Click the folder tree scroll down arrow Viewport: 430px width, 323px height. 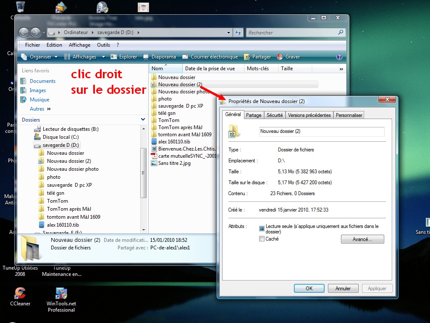click(x=144, y=230)
